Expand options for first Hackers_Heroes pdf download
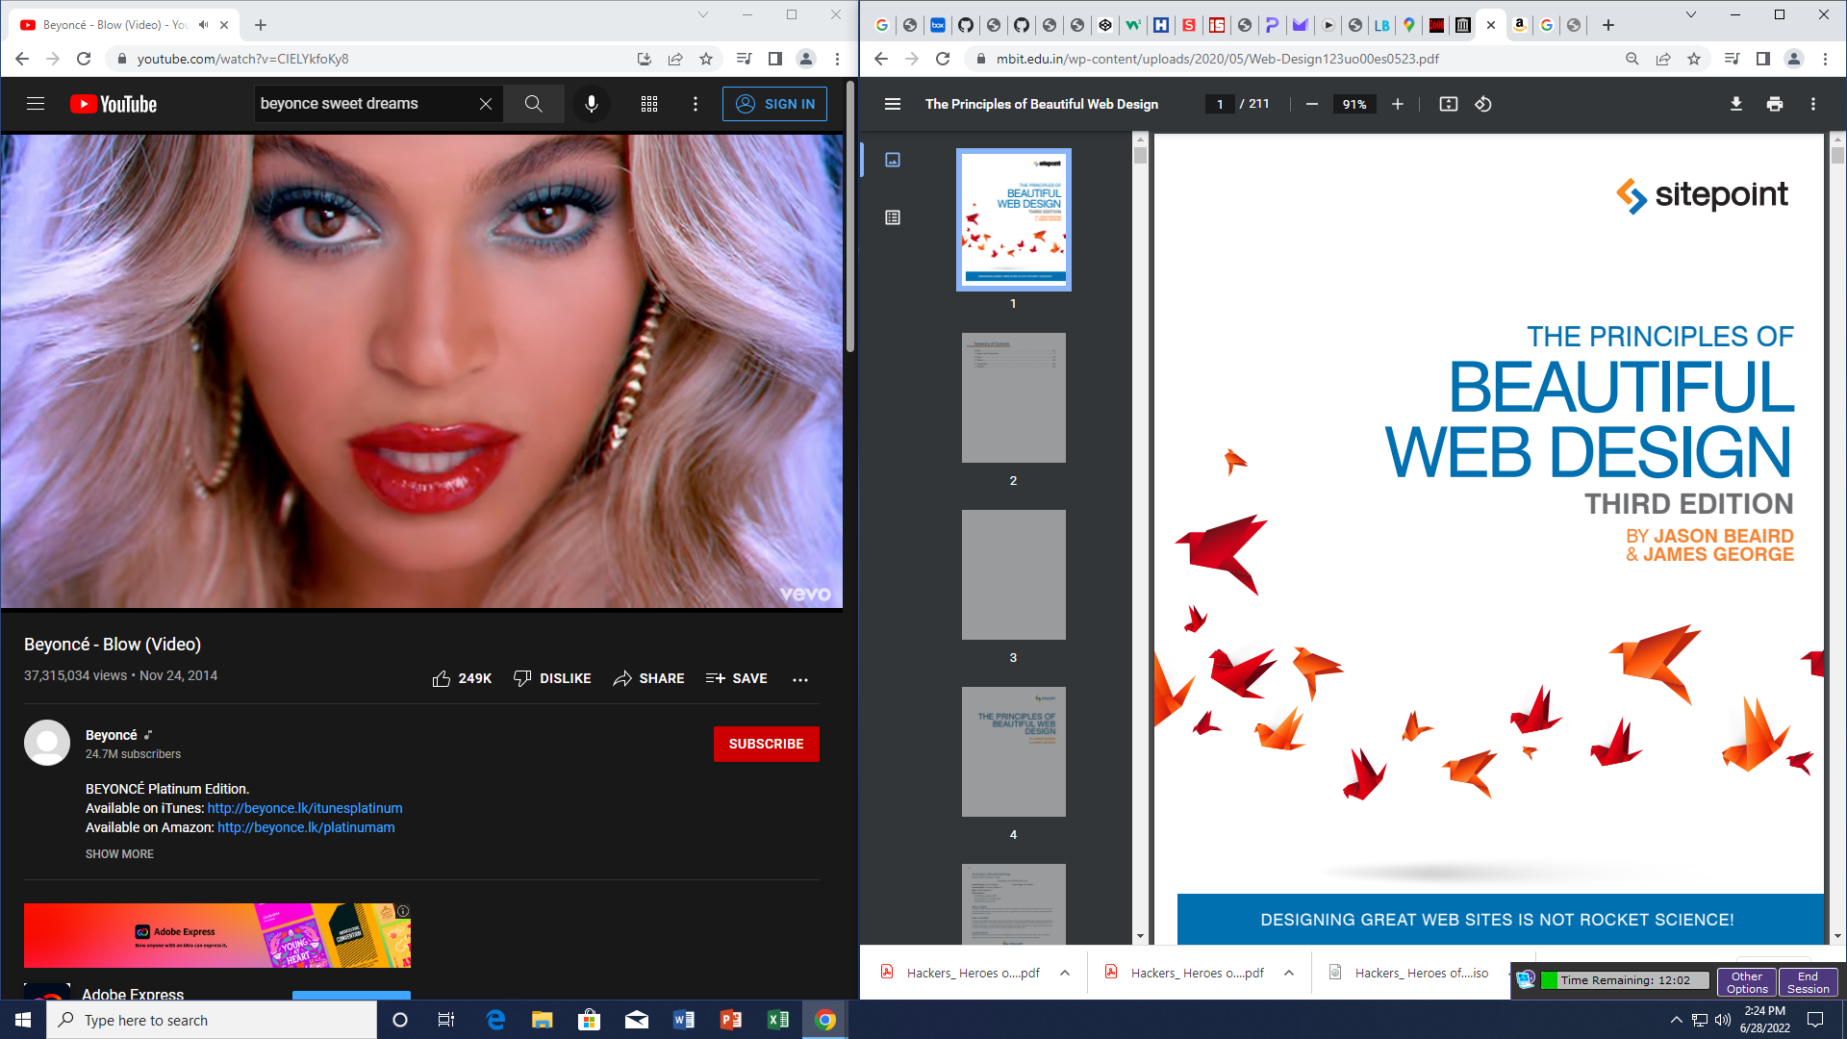This screenshot has width=1847, height=1039. click(x=1065, y=973)
